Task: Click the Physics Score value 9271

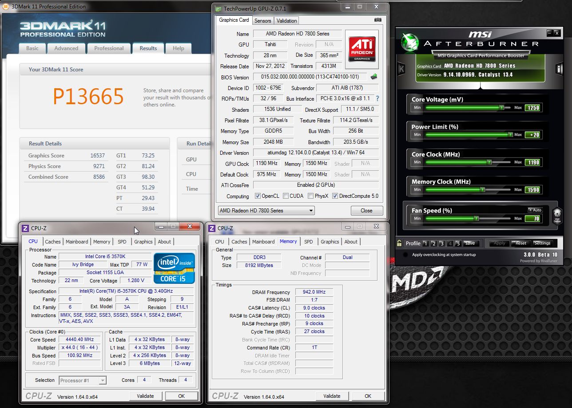Action: [x=99, y=166]
